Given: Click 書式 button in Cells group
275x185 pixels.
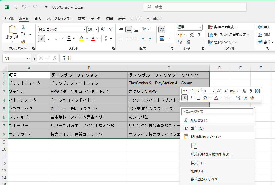Looking at the screenshot, I should [265, 42].
